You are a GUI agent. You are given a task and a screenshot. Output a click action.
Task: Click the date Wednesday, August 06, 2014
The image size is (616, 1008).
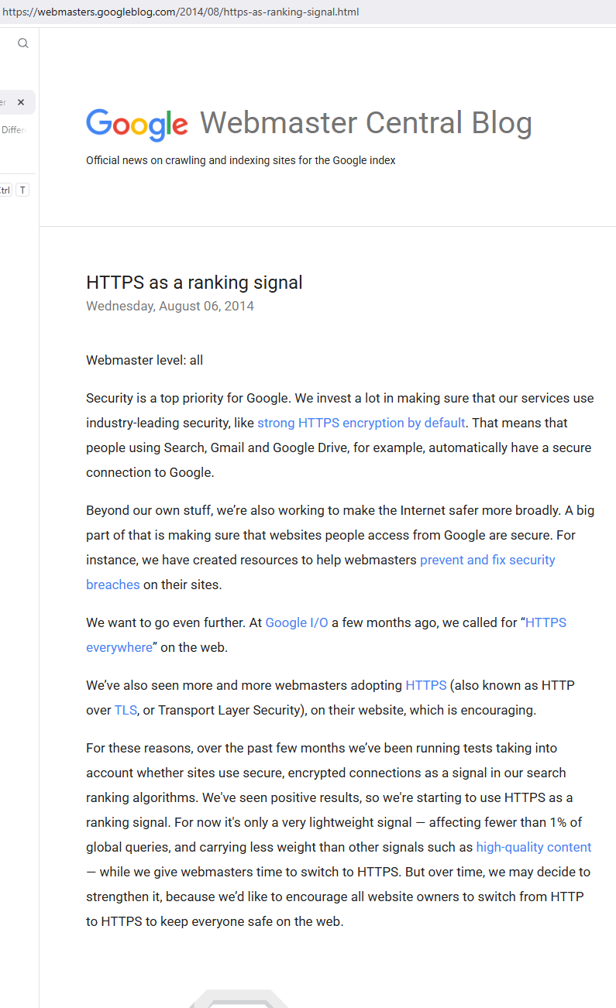click(x=170, y=306)
